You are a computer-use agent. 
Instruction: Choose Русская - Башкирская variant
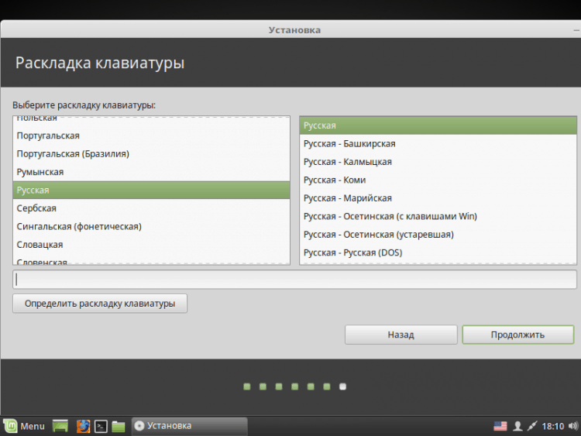pyautogui.click(x=438, y=144)
